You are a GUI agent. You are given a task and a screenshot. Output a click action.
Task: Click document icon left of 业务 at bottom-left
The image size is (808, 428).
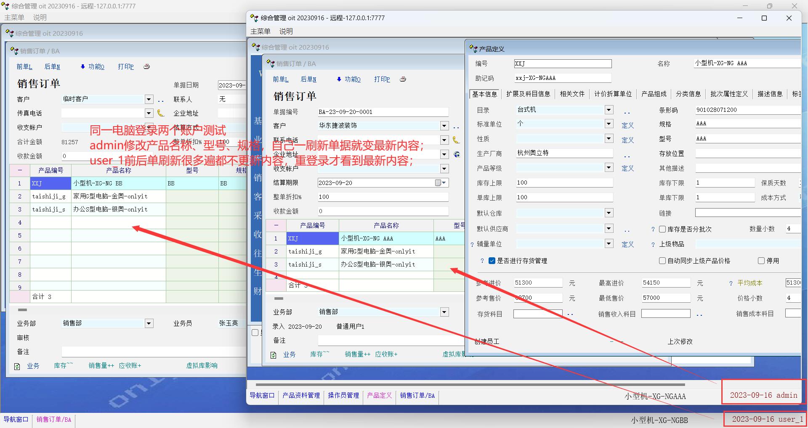pos(17,366)
